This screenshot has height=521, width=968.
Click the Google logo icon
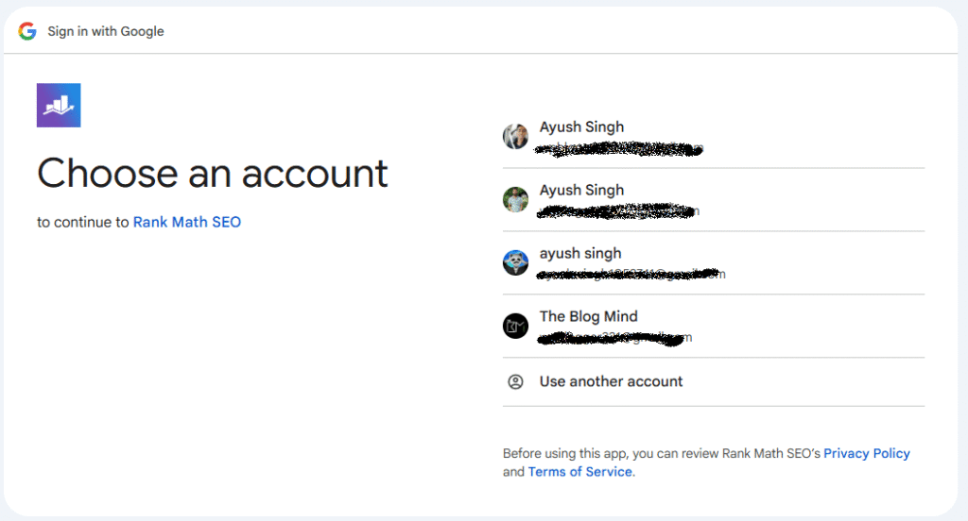(27, 31)
